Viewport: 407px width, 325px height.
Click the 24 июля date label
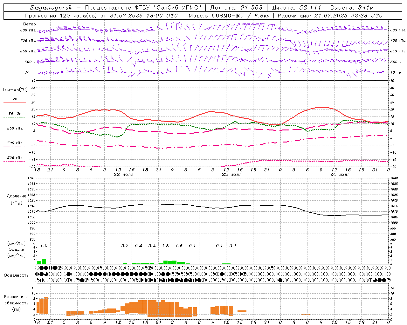(x=340, y=175)
